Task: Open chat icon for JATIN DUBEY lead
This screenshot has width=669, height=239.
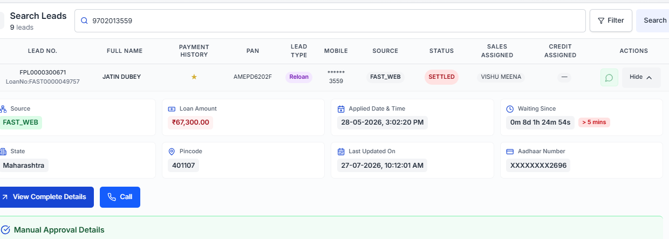Action: pyautogui.click(x=609, y=77)
